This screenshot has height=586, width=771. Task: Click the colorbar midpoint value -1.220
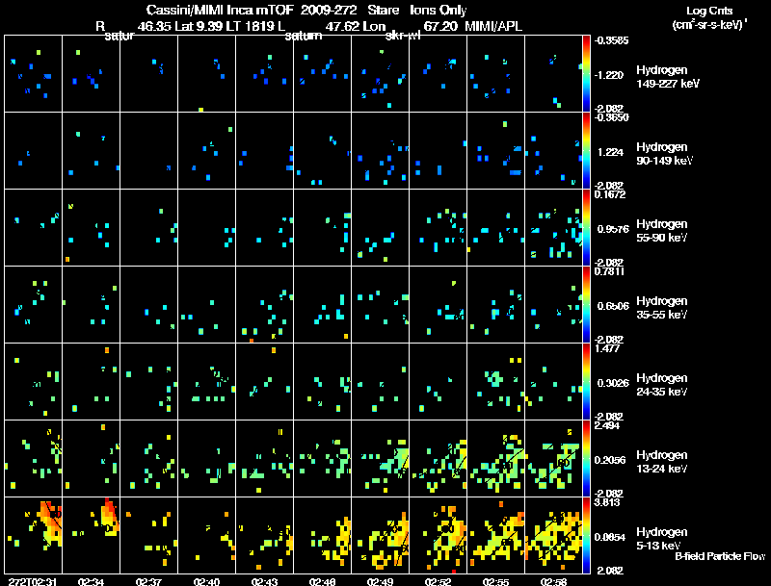point(609,75)
